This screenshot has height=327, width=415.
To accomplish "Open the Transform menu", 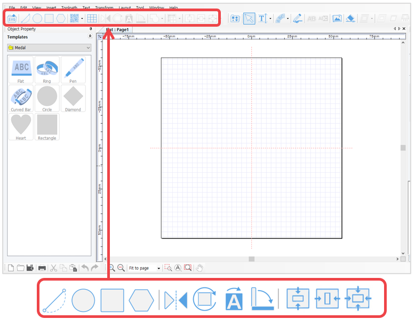I will (104, 7).
